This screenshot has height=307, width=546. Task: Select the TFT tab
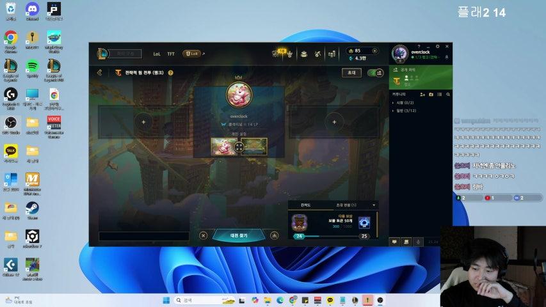coord(171,54)
